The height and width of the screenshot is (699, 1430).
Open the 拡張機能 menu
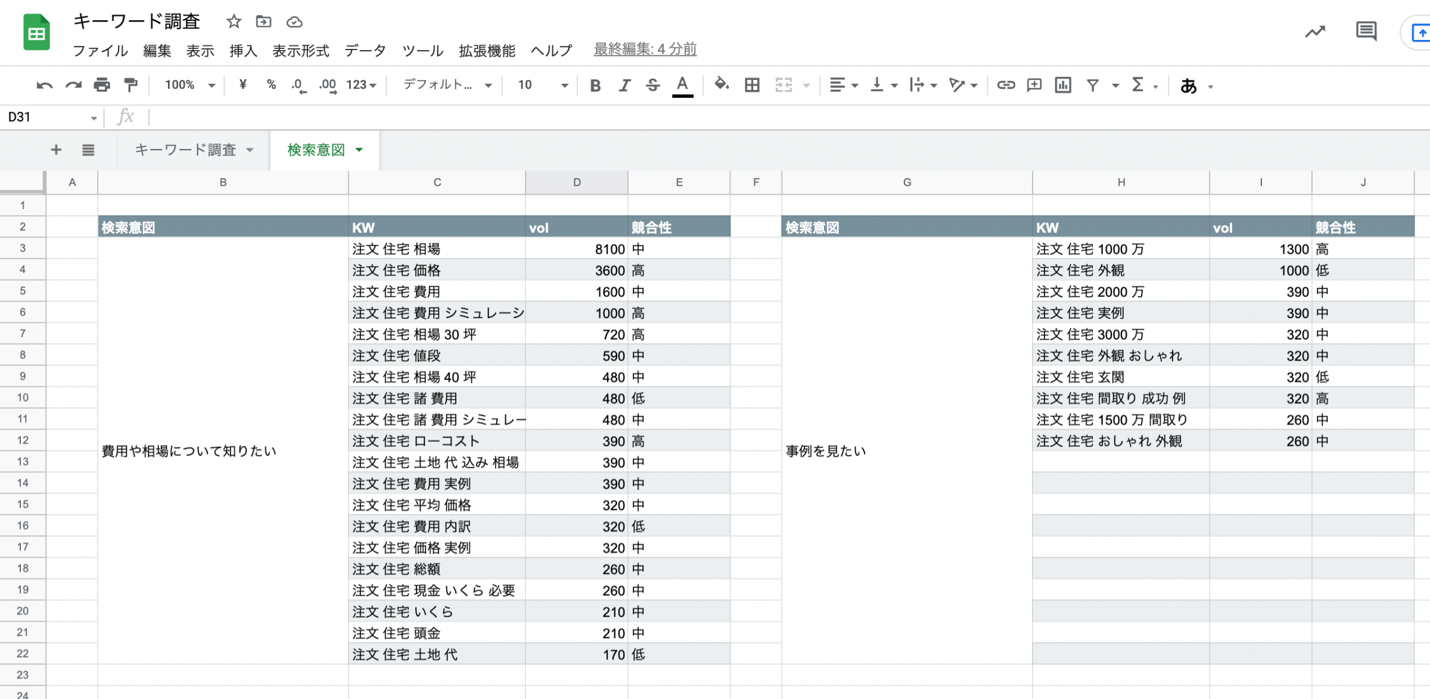click(x=487, y=51)
